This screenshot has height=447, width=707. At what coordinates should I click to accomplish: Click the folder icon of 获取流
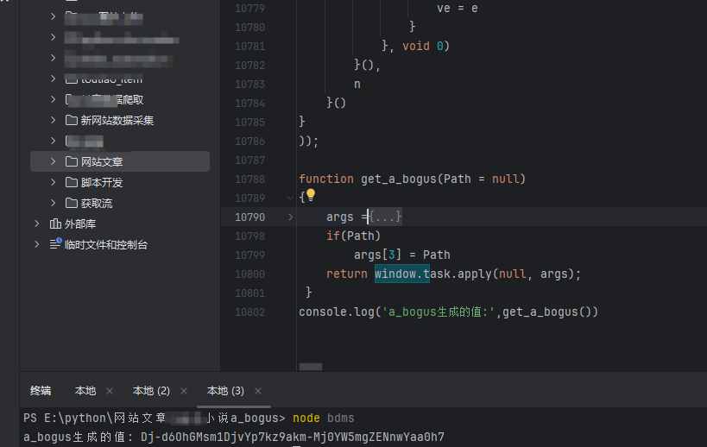tap(72, 203)
